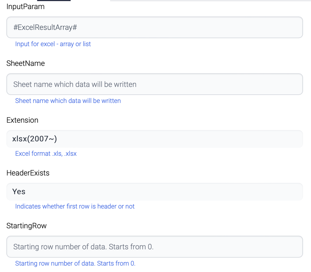Viewport: 311px width, 272px height.
Task: Click the "Excel format .xls, .xlsx" hint
Action: point(46,153)
